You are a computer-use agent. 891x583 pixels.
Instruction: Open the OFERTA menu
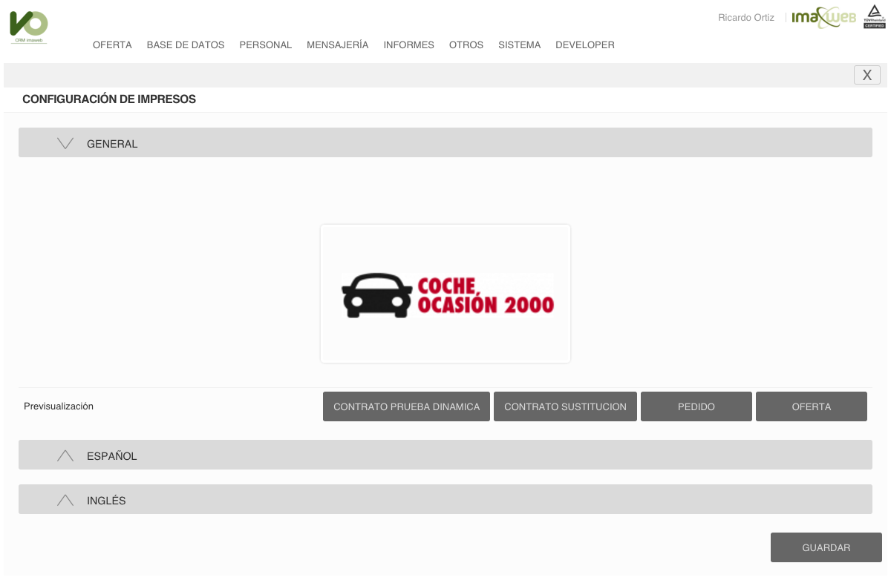pos(112,45)
